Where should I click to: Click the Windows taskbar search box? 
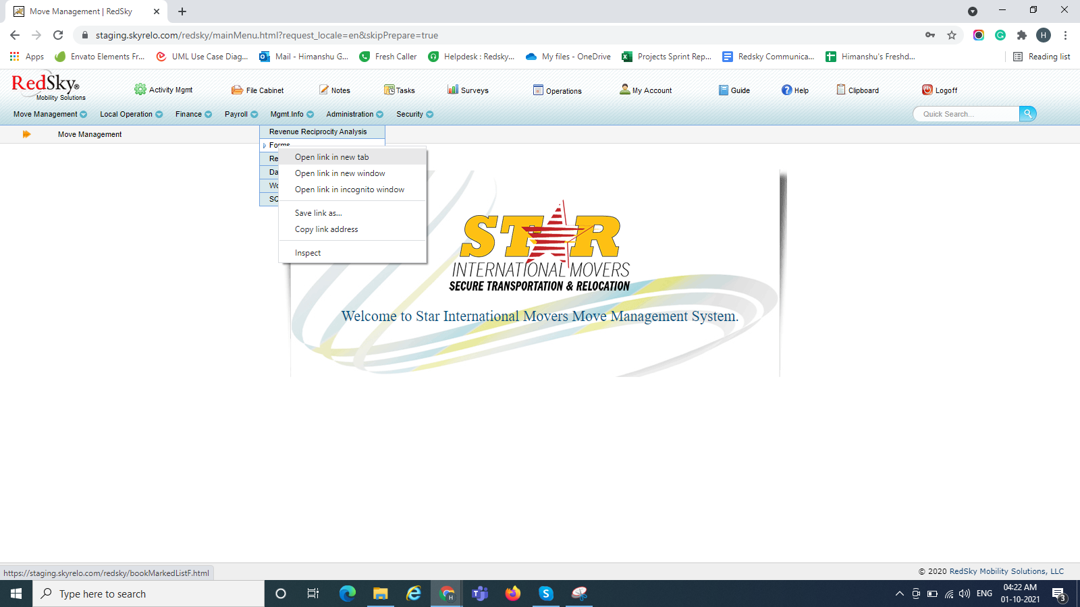pos(148,594)
